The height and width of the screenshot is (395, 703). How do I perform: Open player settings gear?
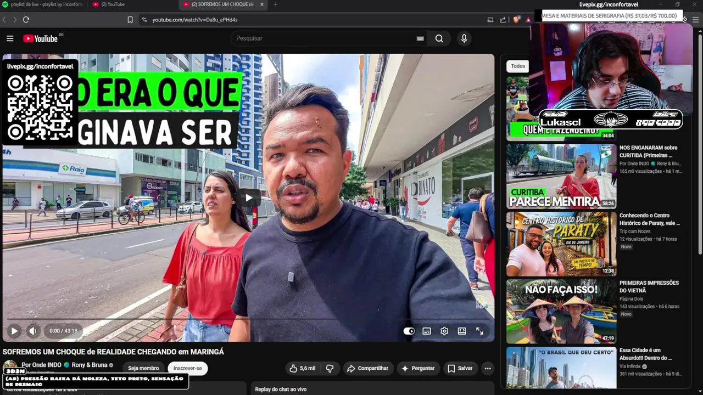tap(444, 331)
